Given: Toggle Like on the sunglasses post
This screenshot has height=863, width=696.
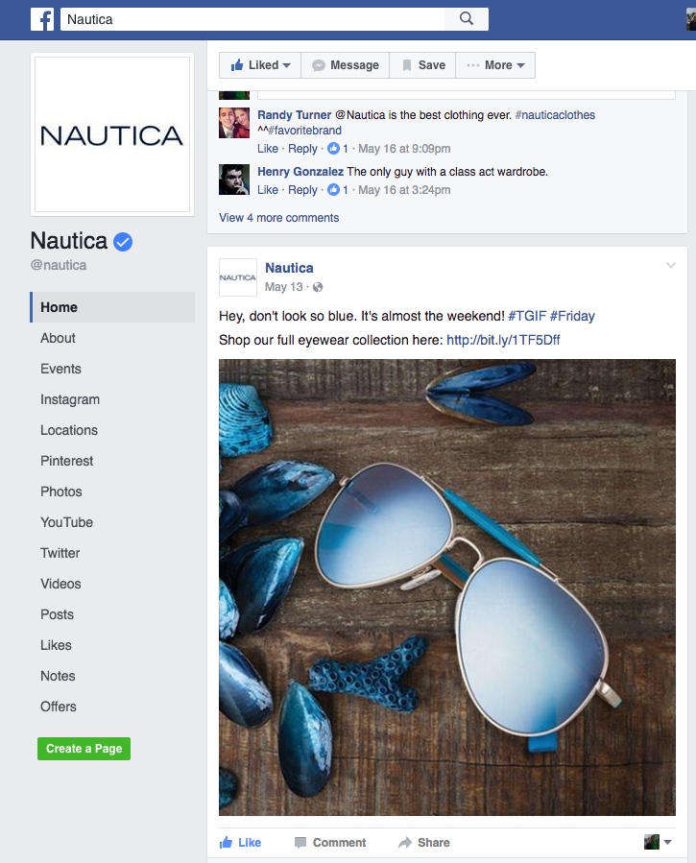Looking at the screenshot, I should click(x=240, y=842).
